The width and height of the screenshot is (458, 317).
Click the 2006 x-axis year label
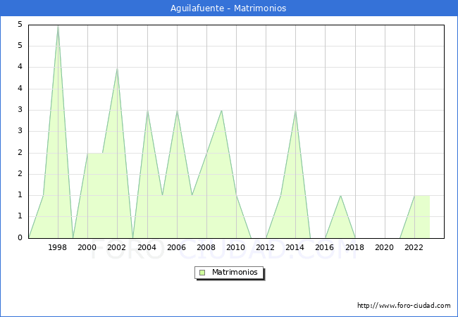[176, 247]
